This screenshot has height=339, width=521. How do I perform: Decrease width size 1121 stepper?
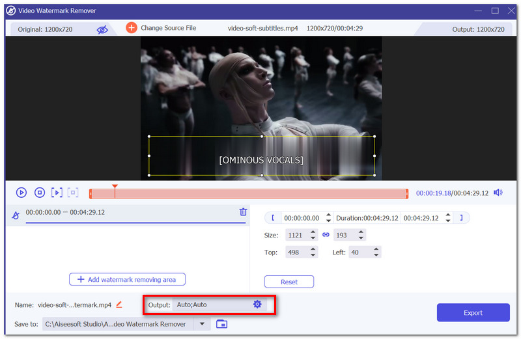pos(313,237)
